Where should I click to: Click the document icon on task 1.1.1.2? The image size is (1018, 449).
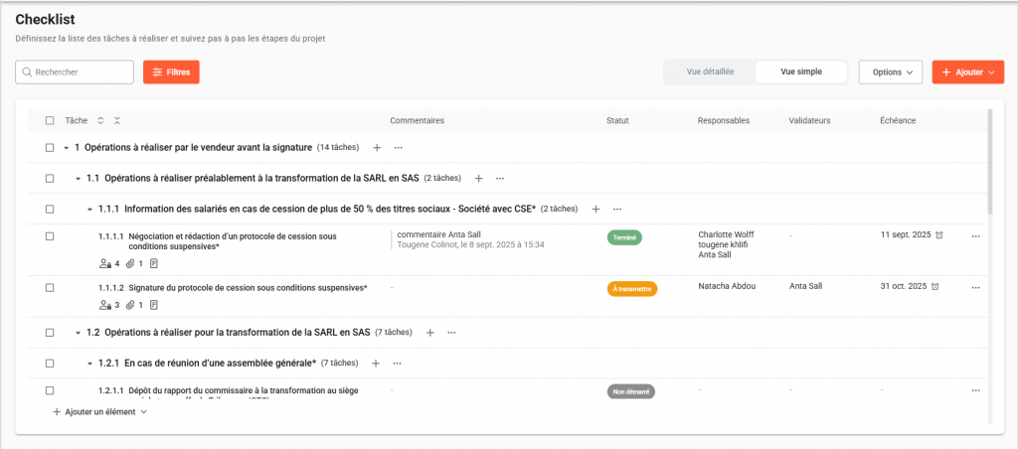(154, 305)
